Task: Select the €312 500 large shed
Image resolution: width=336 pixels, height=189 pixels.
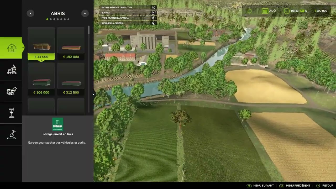Action: pyautogui.click(x=71, y=79)
